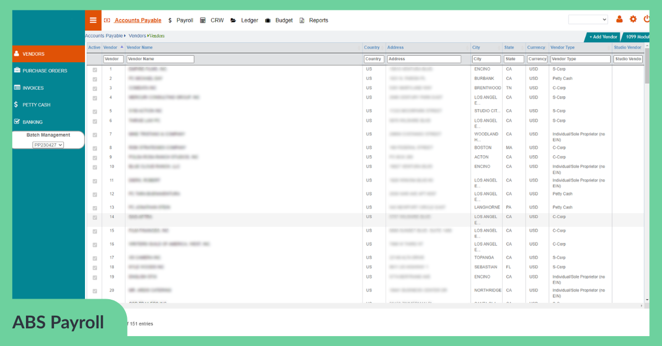Toggle Active checkbox for vendor 4
This screenshot has width=662, height=346.
tap(95, 98)
